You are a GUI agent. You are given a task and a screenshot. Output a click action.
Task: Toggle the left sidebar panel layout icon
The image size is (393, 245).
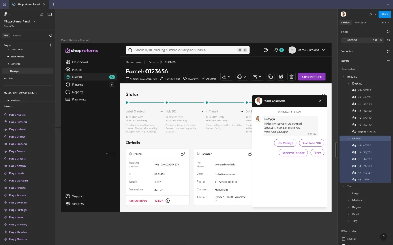(x=50, y=14)
